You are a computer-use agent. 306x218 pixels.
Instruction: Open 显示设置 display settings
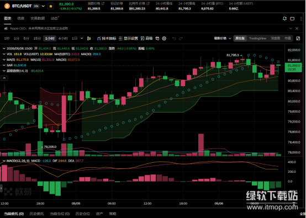[x=128, y=39]
